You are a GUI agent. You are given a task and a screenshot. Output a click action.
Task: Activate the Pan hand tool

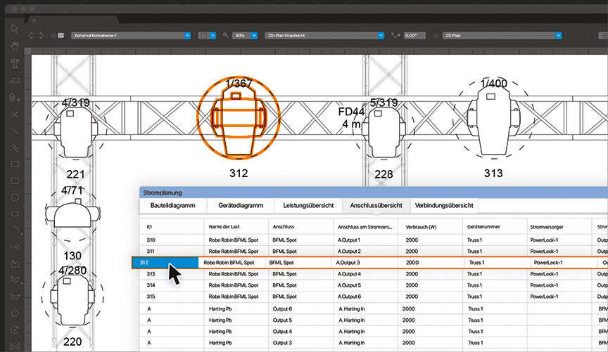click(15, 46)
